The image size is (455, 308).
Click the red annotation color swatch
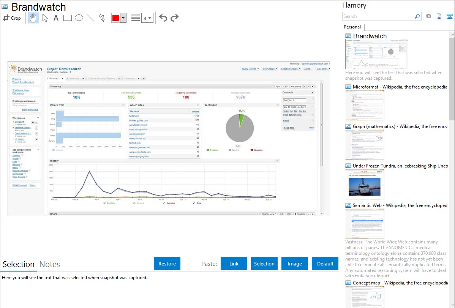click(116, 18)
